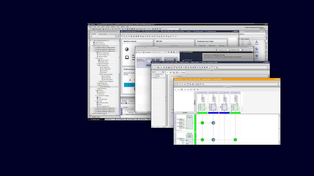The width and height of the screenshot is (314, 176).
Task: Expand the HMI tags node
Action: point(96,90)
